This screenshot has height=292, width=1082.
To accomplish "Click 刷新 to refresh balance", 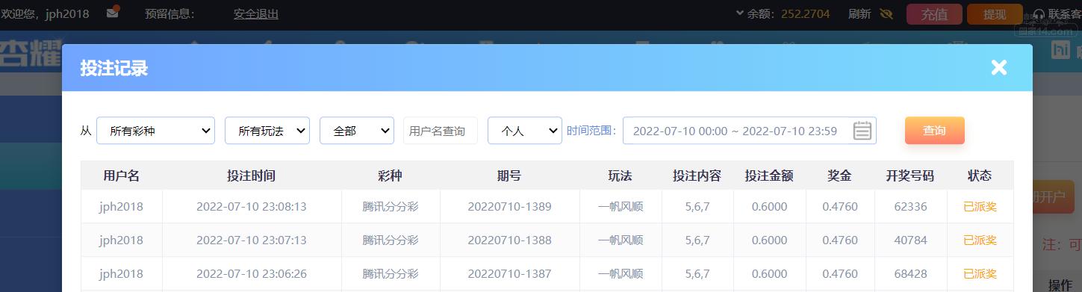I will 859,13.
